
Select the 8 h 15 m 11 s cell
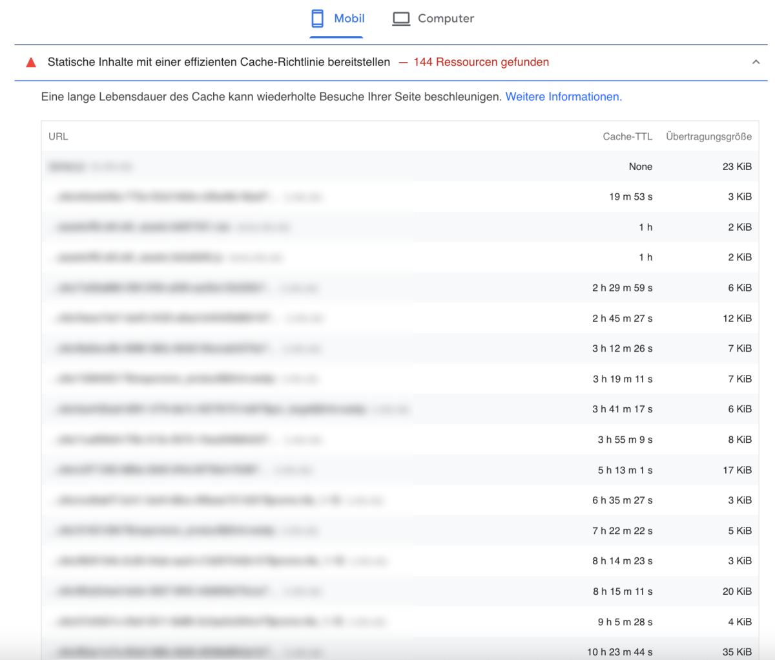tap(623, 591)
